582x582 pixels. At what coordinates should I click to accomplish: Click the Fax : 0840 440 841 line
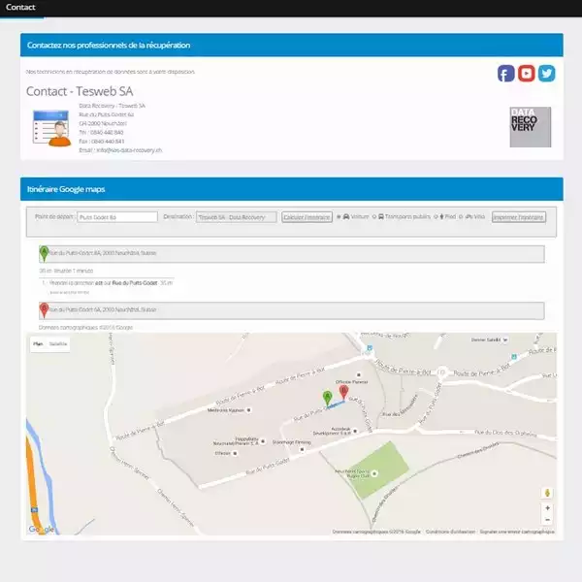pyautogui.click(x=101, y=142)
